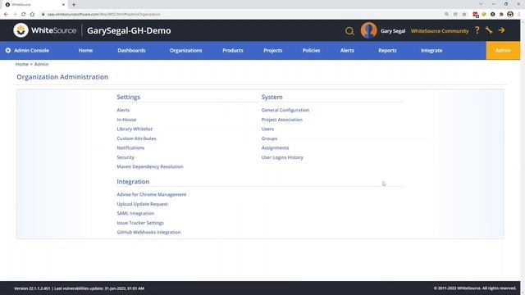Open Advise for Chrome Management
The image size is (525, 295).
[x=152, y=194]
